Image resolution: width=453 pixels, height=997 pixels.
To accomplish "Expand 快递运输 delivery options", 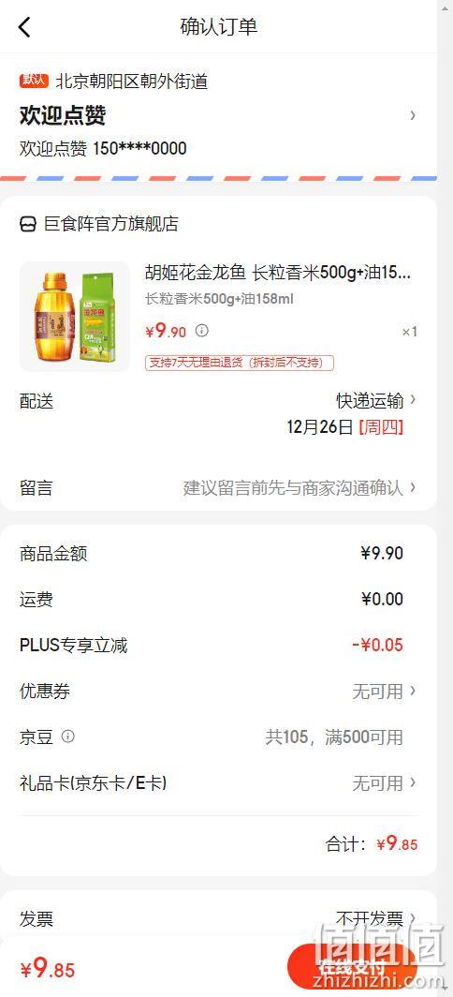I will tap(376, 401).
